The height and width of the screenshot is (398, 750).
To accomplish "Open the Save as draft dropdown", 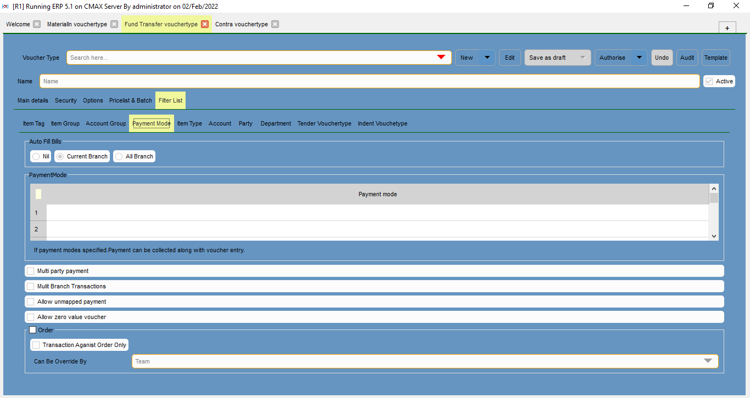I will 558,58.
